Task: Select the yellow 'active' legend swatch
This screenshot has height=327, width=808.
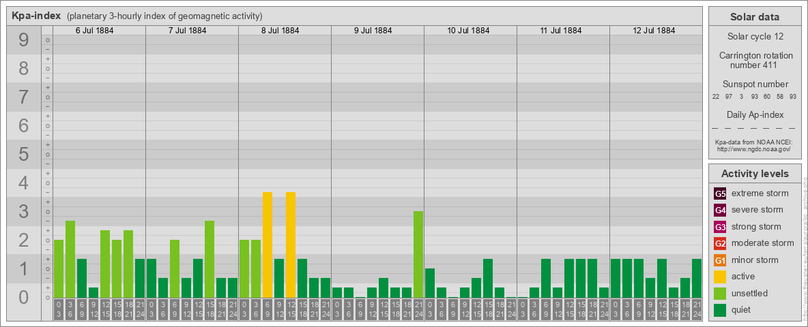Action: [x=720, y=277]
